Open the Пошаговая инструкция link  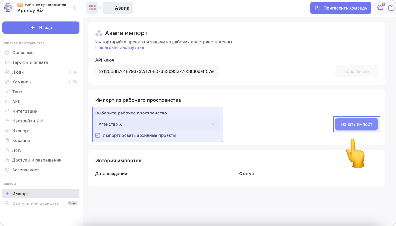(120, 47)
